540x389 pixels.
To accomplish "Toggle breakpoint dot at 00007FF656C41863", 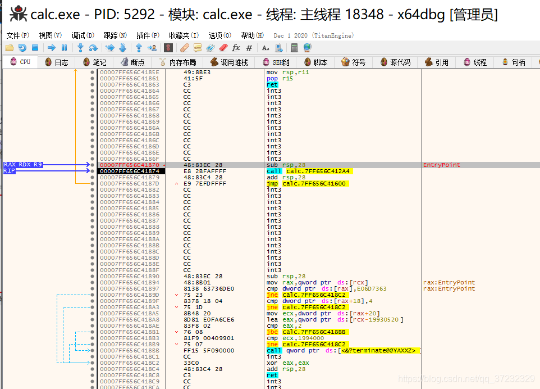I will click(x=92, y=84).
